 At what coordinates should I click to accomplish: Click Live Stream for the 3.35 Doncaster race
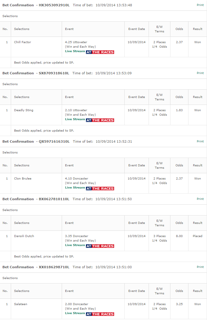[x=75, y=245]
